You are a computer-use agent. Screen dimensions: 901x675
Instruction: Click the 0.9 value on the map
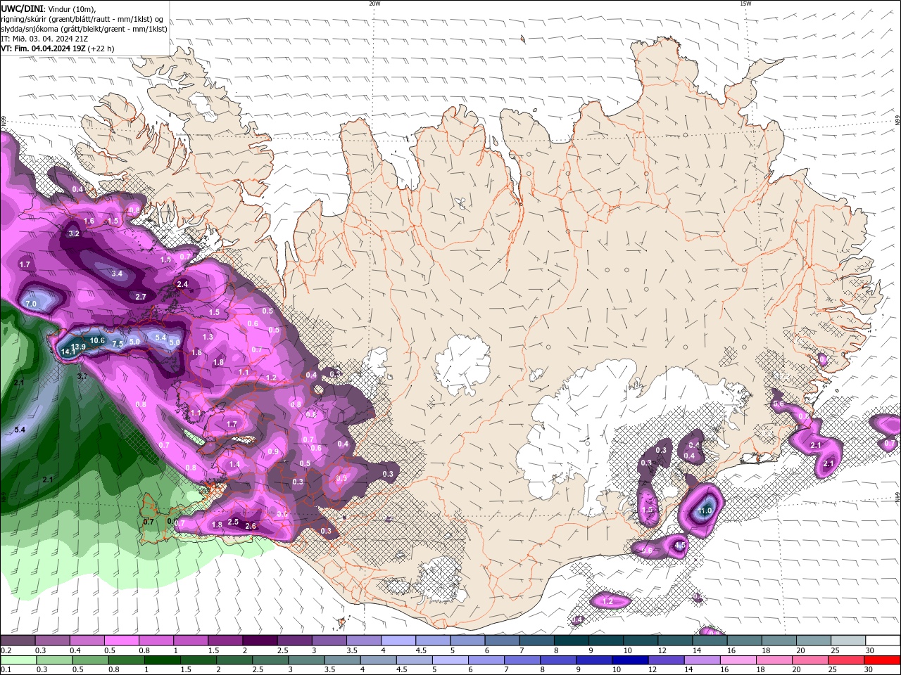(x=274, y=451)
